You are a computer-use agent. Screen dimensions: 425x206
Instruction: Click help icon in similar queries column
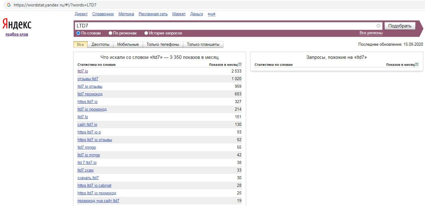pos(417,64)
